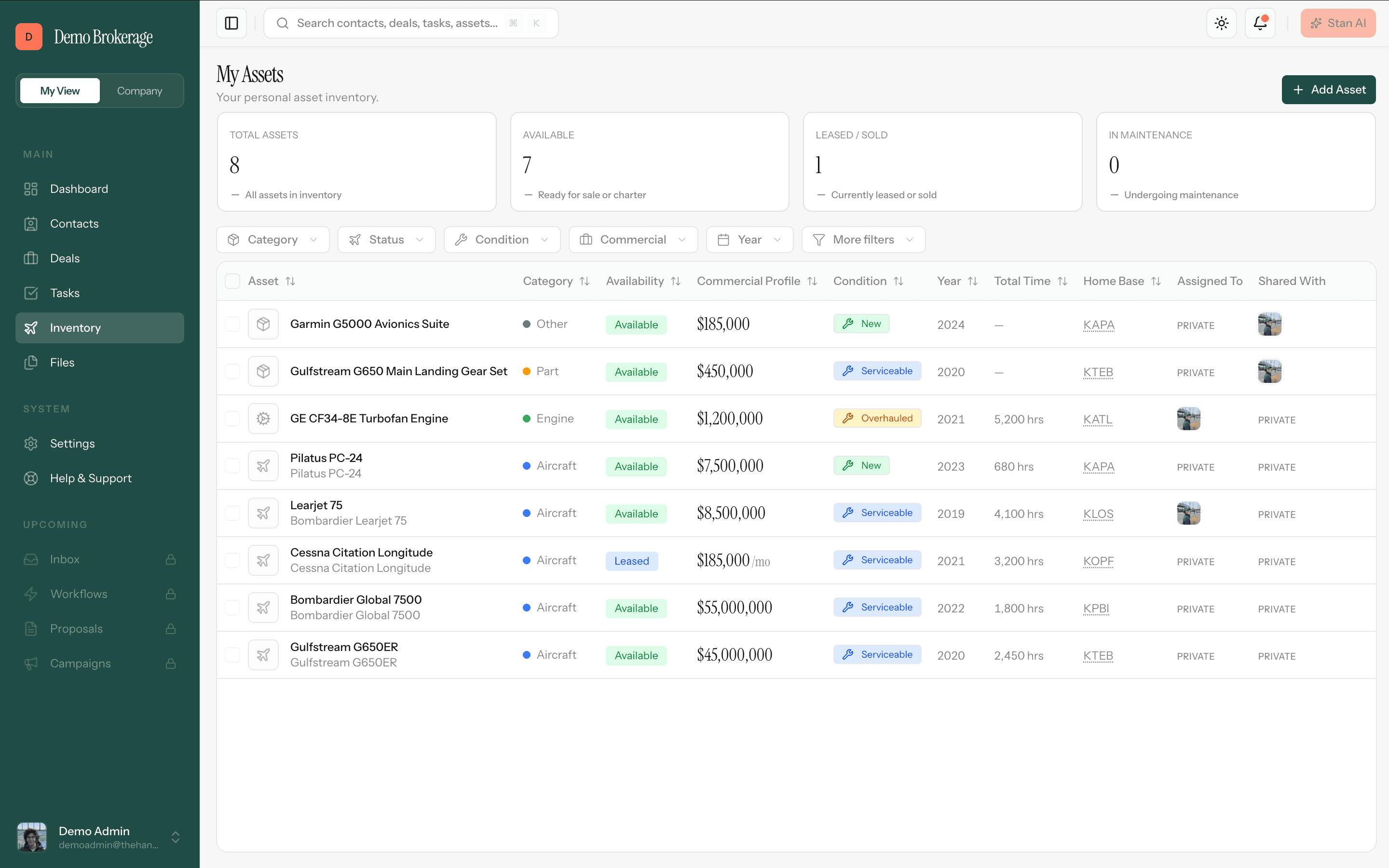The image size is (1389, 868).
Task: Open the More filters dropdown
Action: click(x=863, y=239)
